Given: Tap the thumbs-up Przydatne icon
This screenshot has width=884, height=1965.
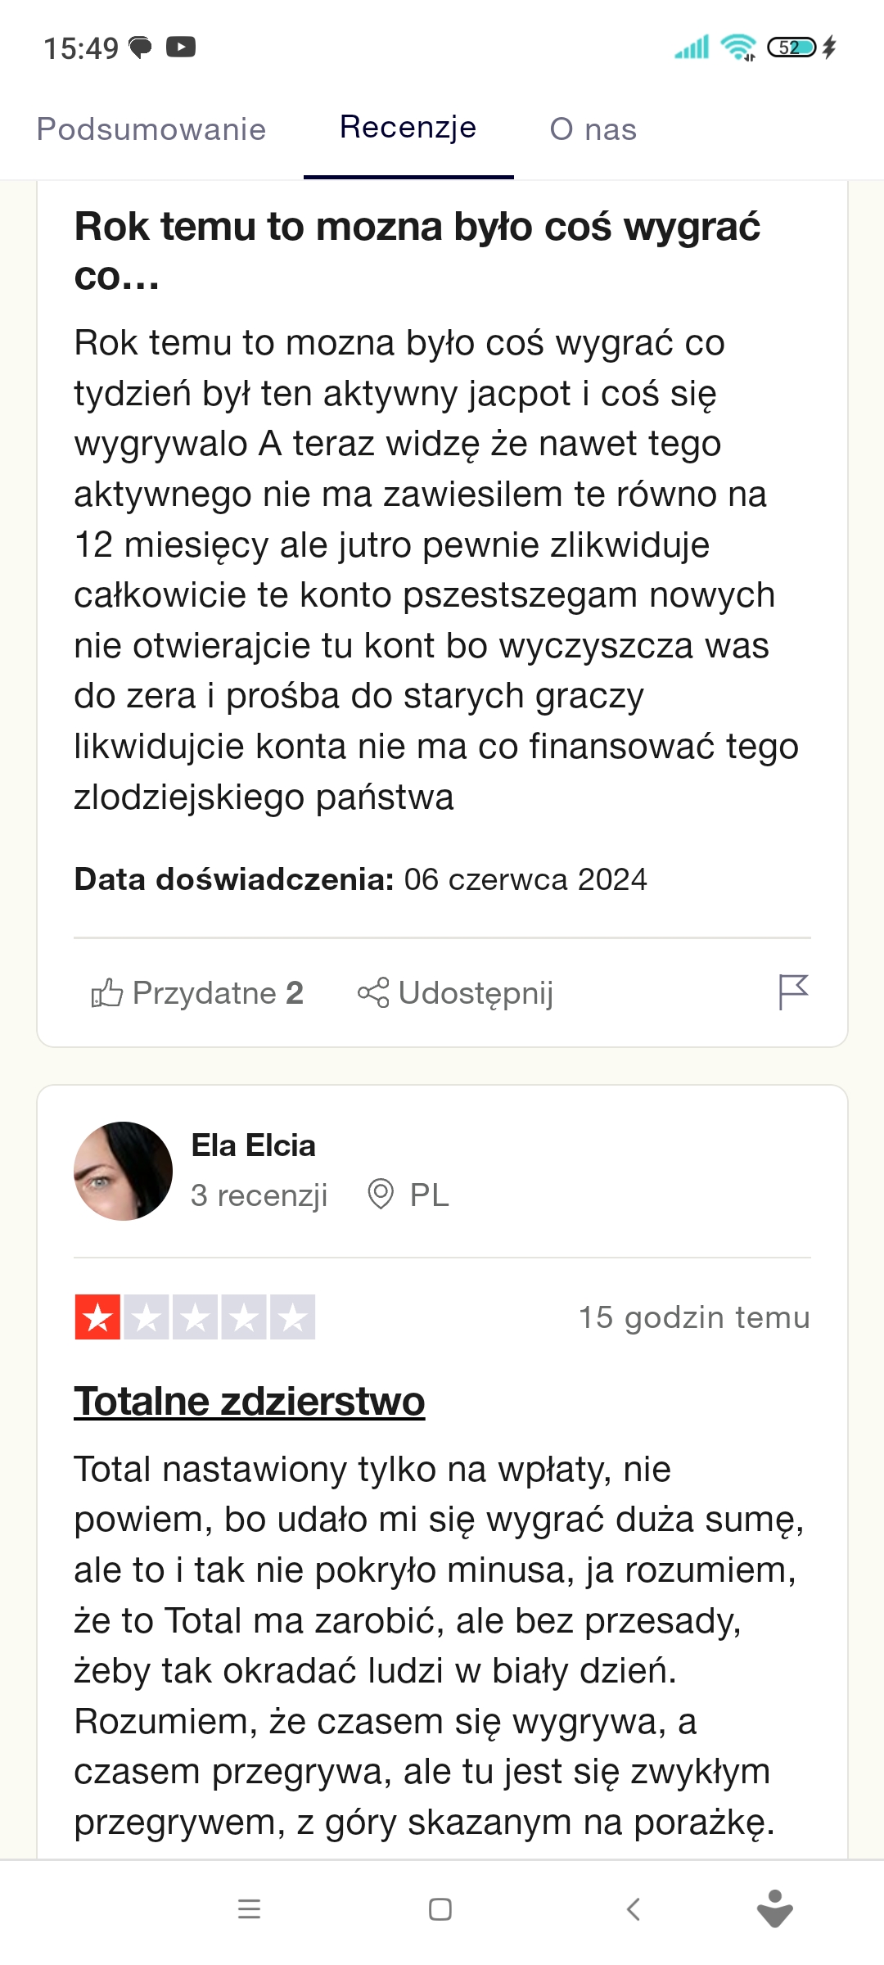Looking at the screenshot, I should click(107, 993).
